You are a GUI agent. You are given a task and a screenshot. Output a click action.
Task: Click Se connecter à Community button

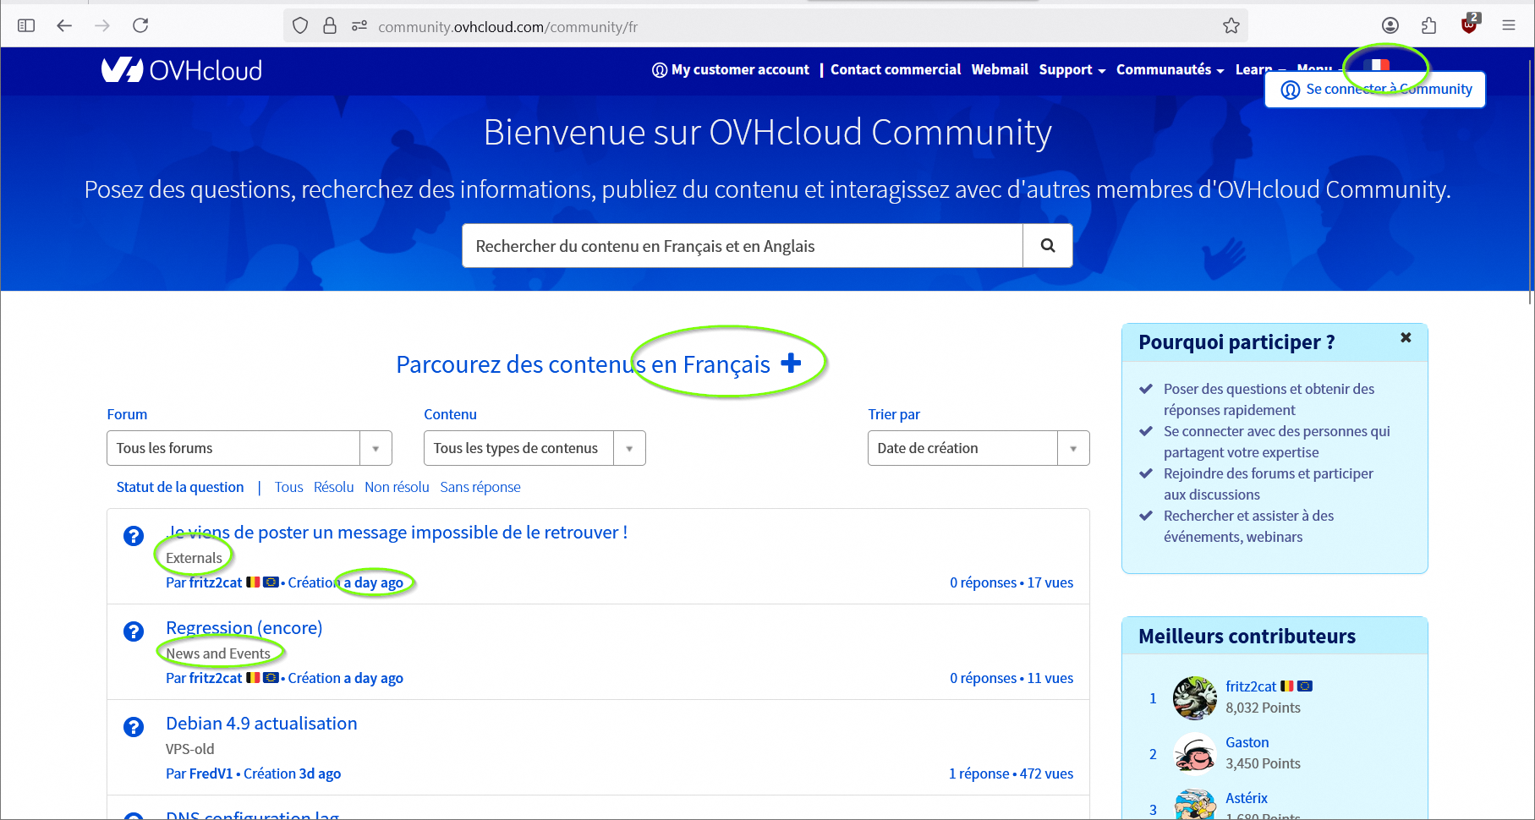[x=1375, y=90]
